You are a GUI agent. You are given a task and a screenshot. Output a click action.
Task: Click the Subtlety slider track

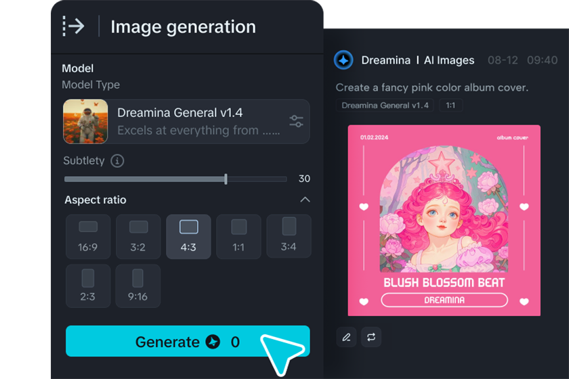coord(175,179)
